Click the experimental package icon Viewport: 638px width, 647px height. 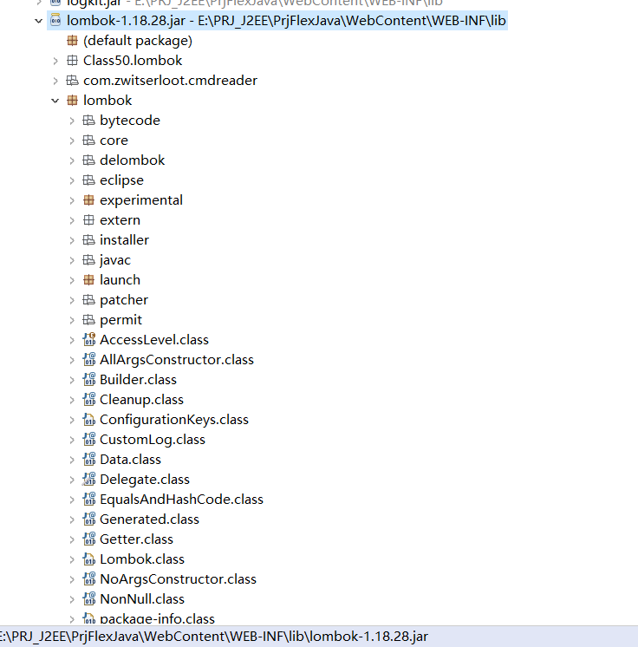click(88, 200)
